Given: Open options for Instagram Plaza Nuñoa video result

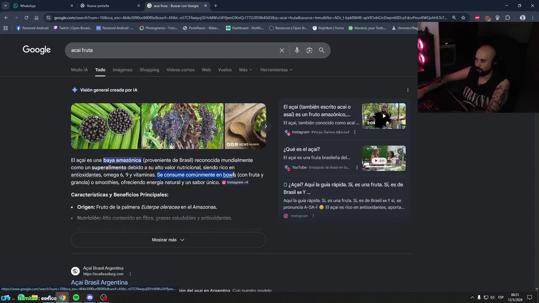Looking at the screenshot, I should pyautogui.click(x=355, y=132).
